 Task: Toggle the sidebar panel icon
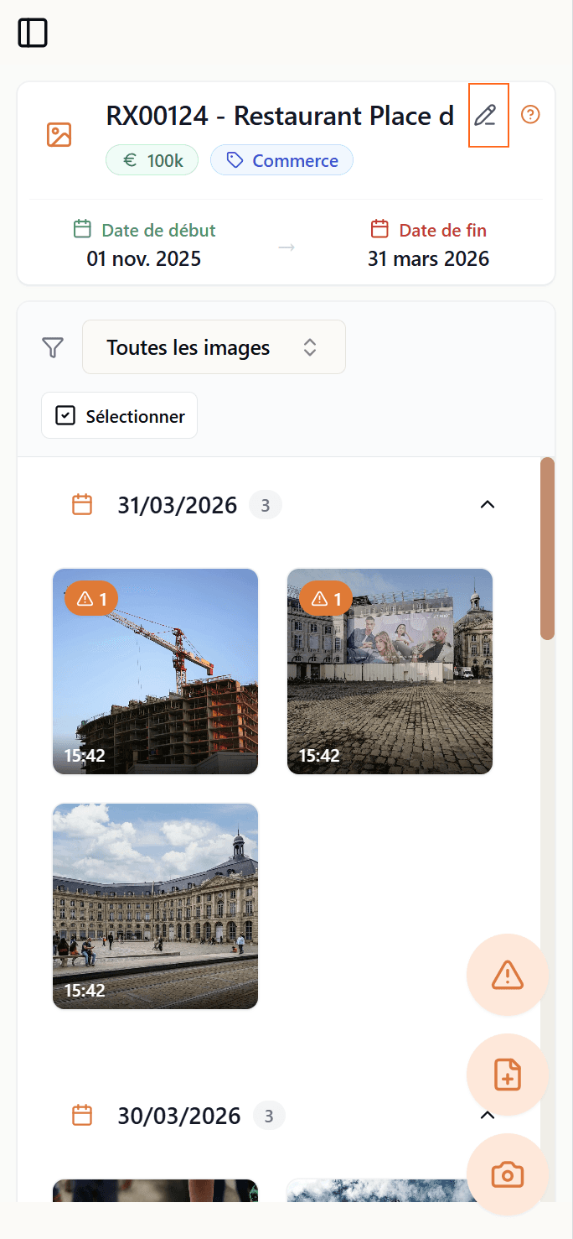pos(34,33)
